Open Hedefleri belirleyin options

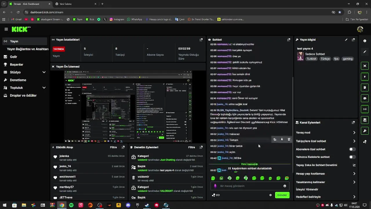tap(326, 197)
